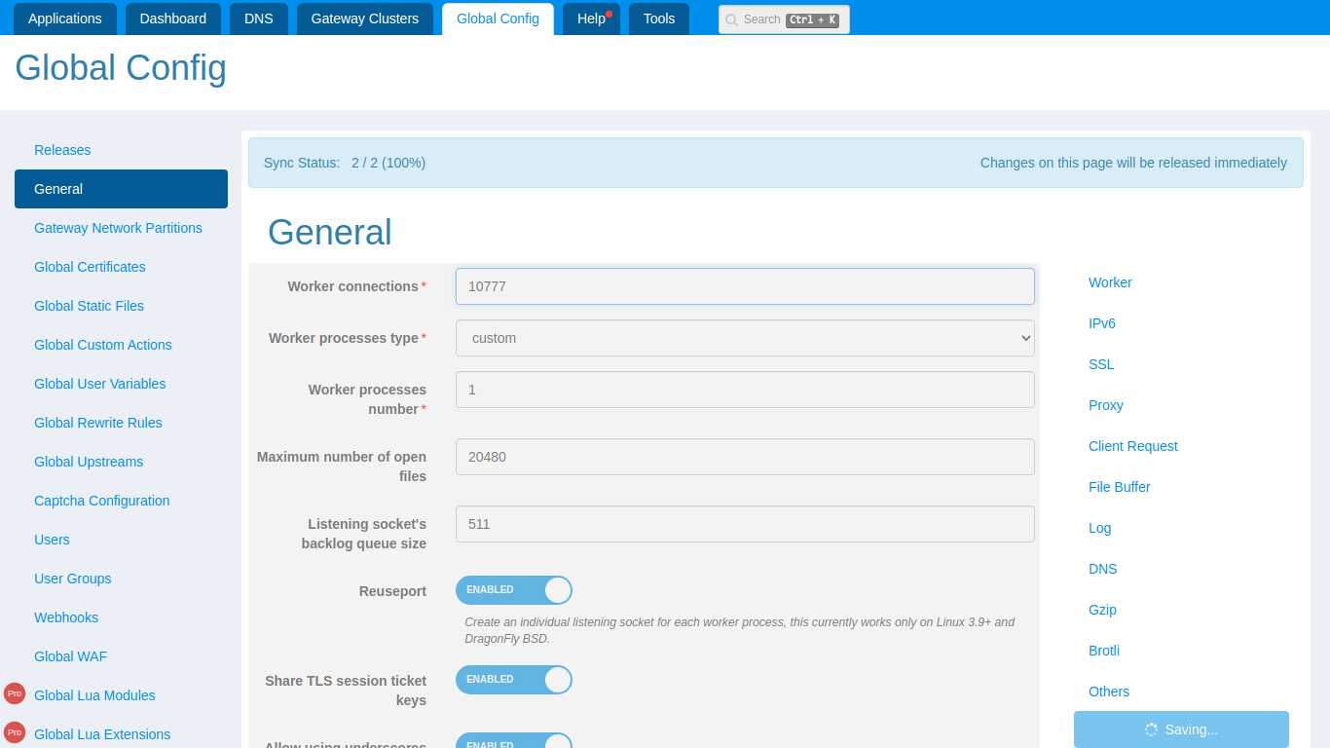This screenshot has width=1330, height=748.
Task: Toggle the Reuseport switch
Action: pyautogui.click(x=514, y=590)
